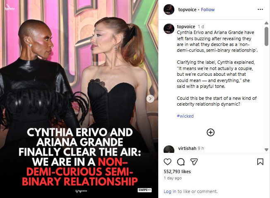Click the comments scrollbar thumb
The height and width of the screenshot is (198, 270).
(266, 36)
